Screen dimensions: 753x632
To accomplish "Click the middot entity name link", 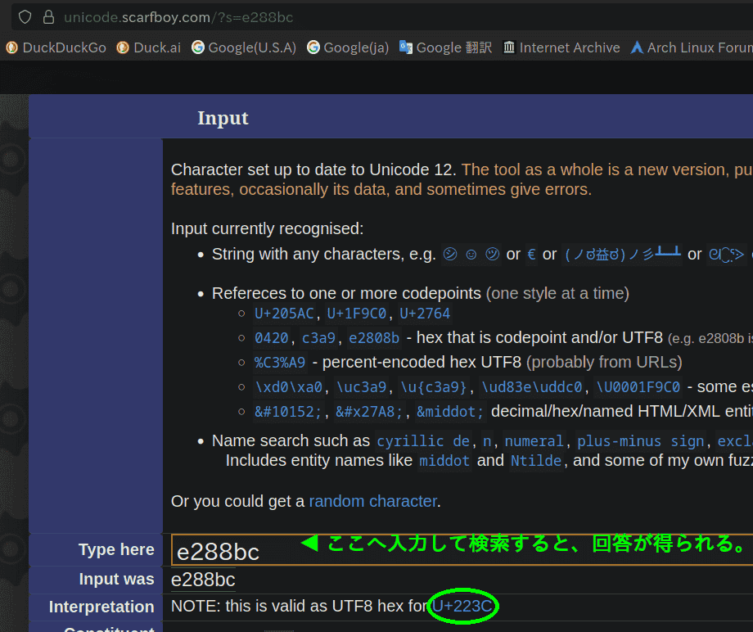I will pos(444,460).
